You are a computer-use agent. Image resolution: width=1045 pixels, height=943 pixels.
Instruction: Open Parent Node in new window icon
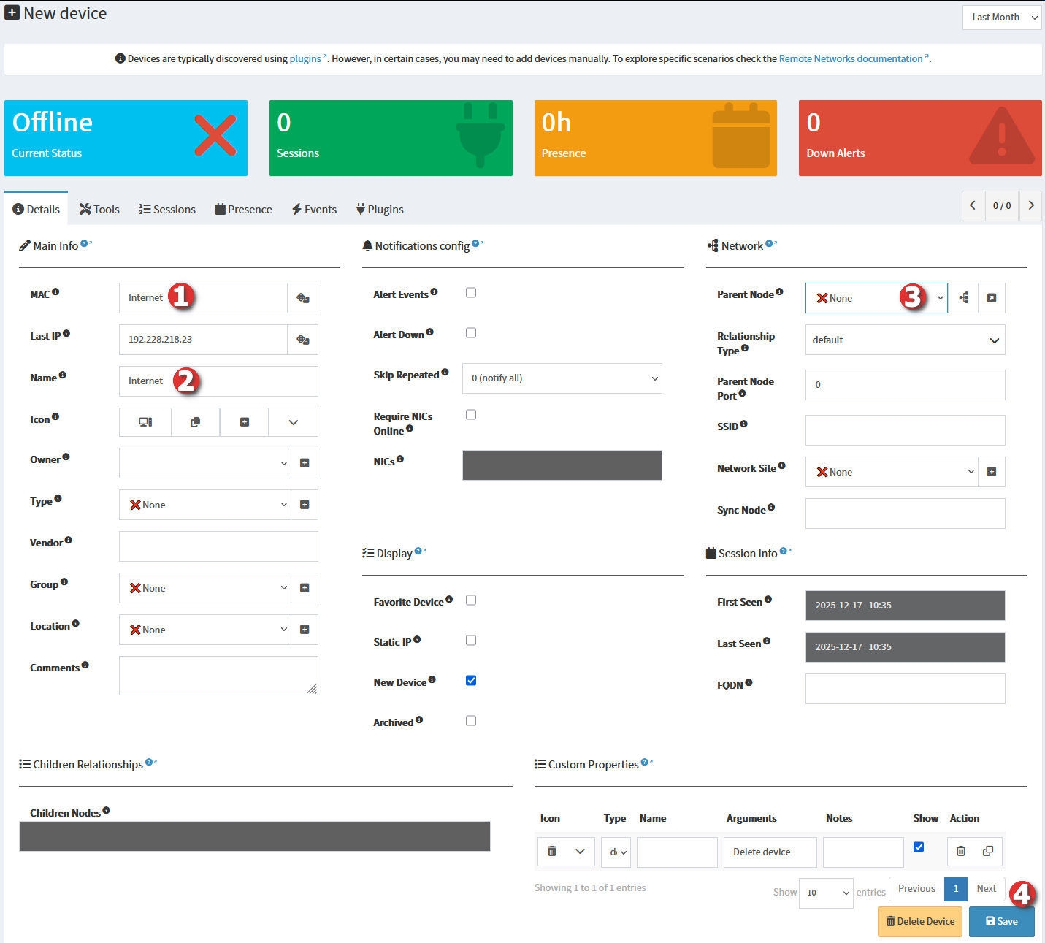coord(991,298)
